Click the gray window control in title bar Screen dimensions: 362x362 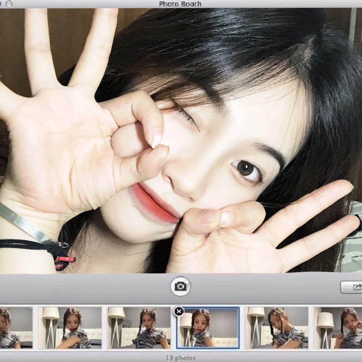pos(9,3)
